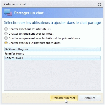Click the Démarrer un chat button
Screen dimensions: 105x105
[64, 98]
